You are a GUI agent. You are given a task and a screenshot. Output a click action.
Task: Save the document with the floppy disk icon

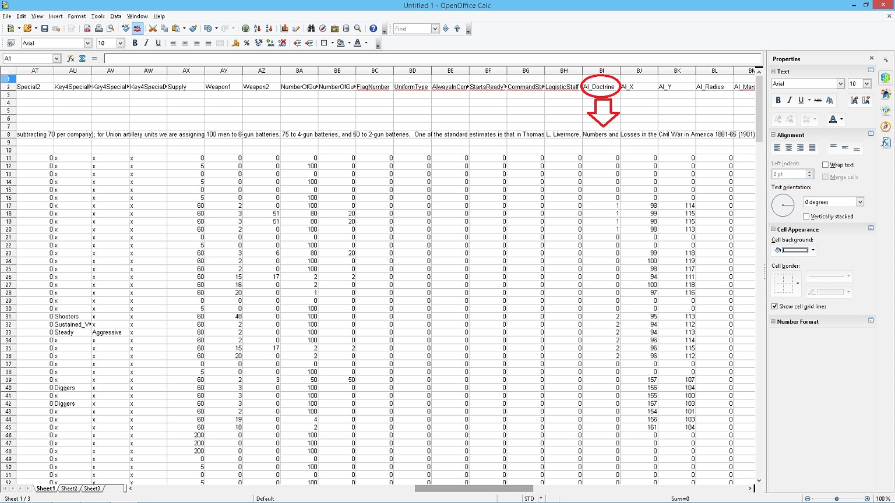point(44,29)
